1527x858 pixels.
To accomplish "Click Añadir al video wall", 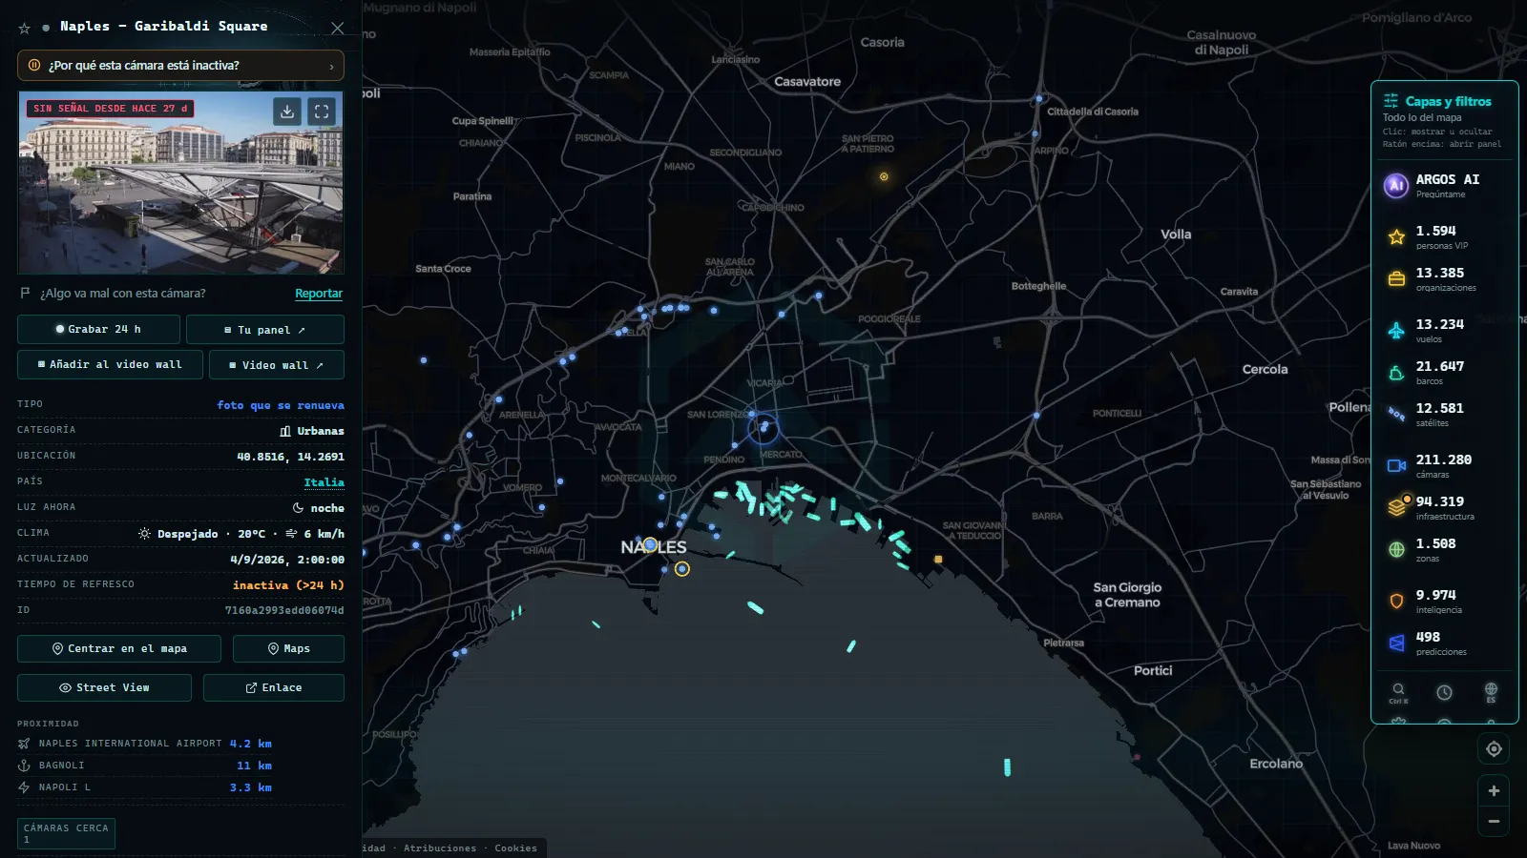I will point(110,364).
